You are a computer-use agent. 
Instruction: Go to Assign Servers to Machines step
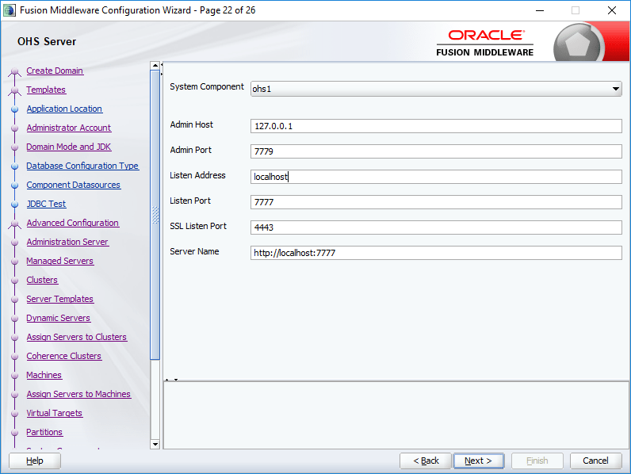(x=78, y=394)
